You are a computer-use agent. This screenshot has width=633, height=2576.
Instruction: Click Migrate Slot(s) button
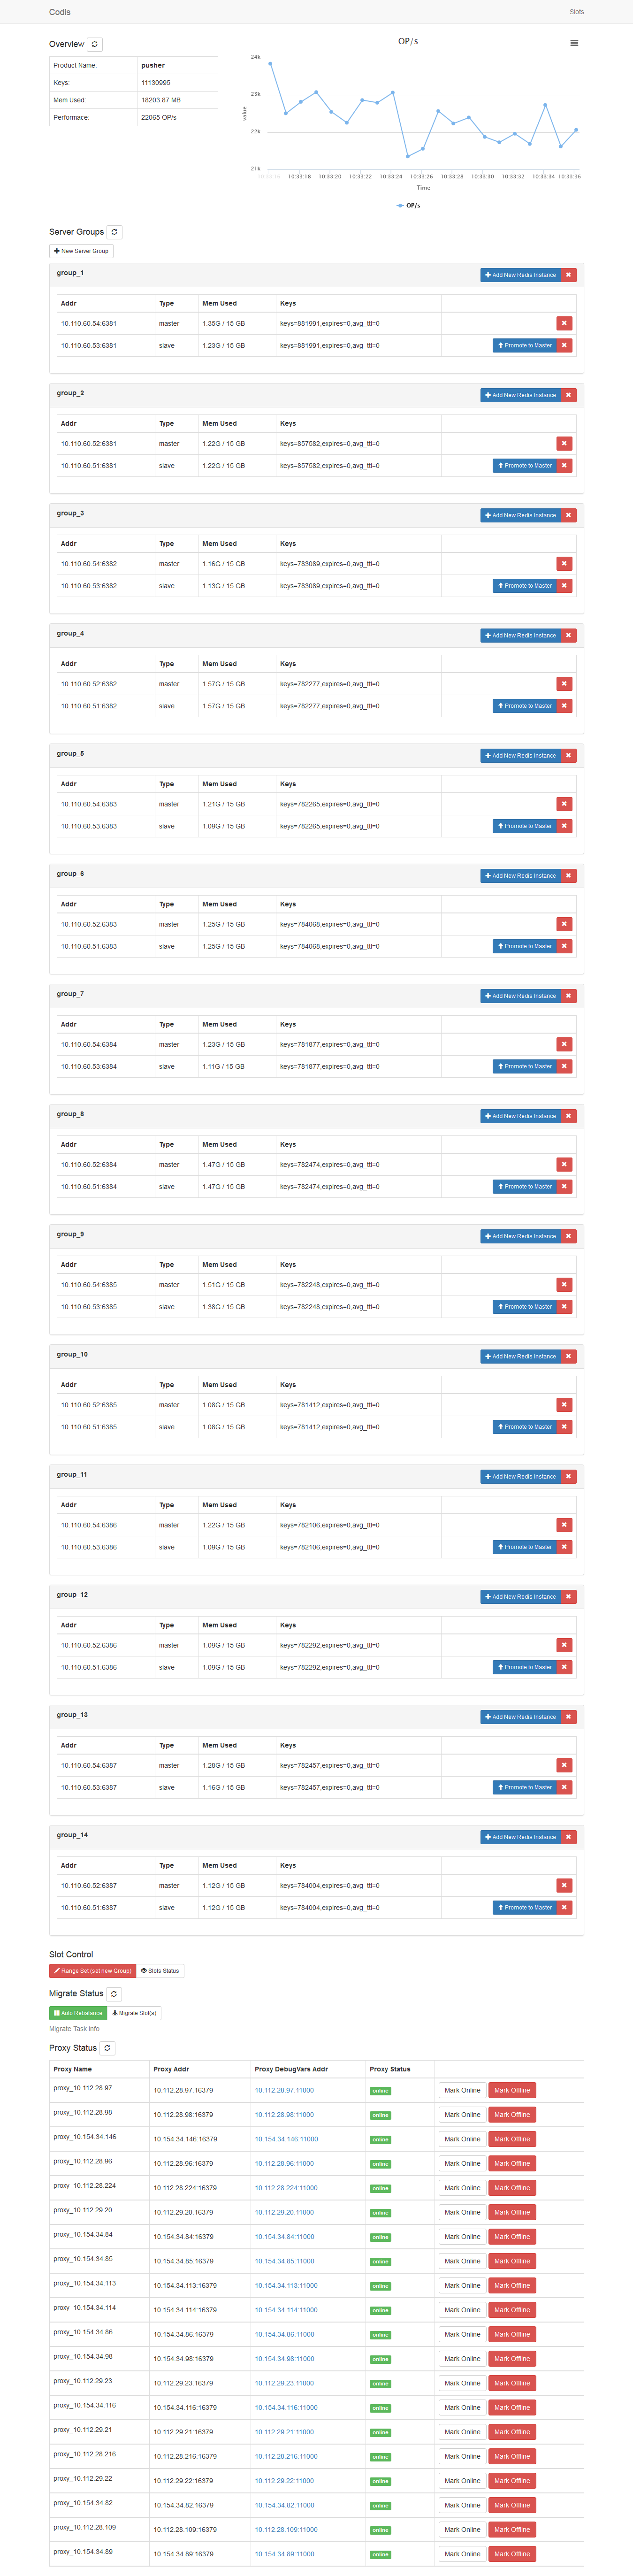tap(134, 2013)
